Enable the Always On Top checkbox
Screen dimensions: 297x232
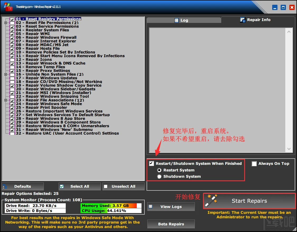coord(254,164)
